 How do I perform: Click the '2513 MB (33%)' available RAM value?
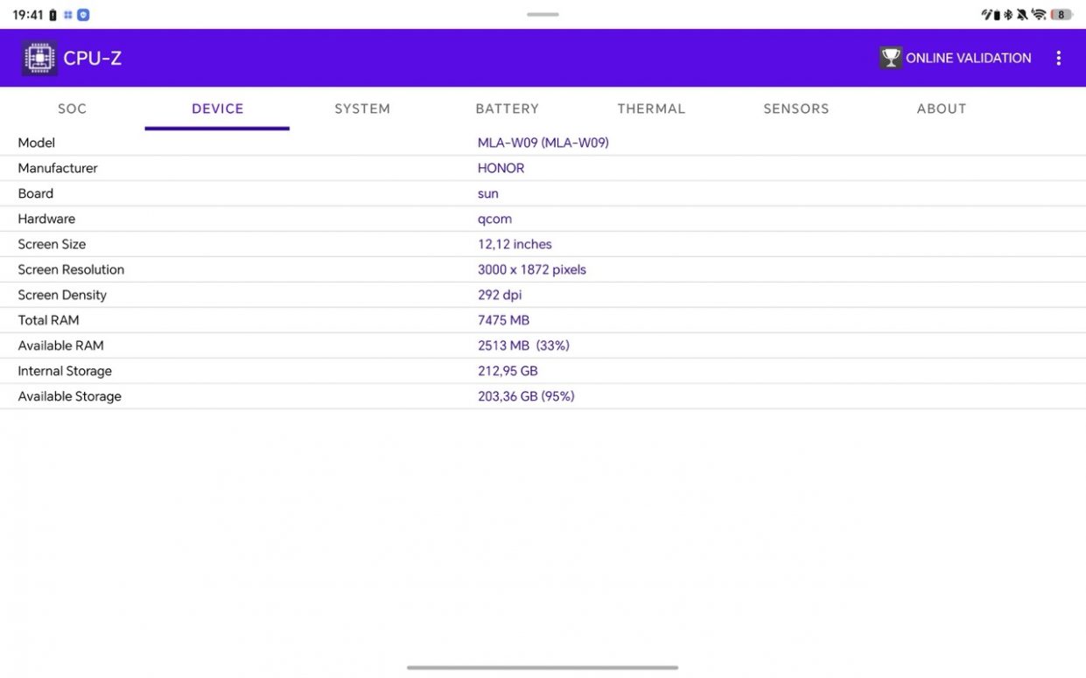point(523,346)
